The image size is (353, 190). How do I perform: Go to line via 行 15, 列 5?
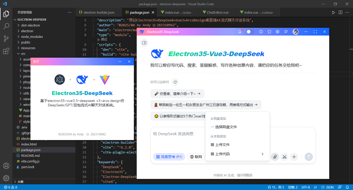pyautogui.click(x=276, y=187)
